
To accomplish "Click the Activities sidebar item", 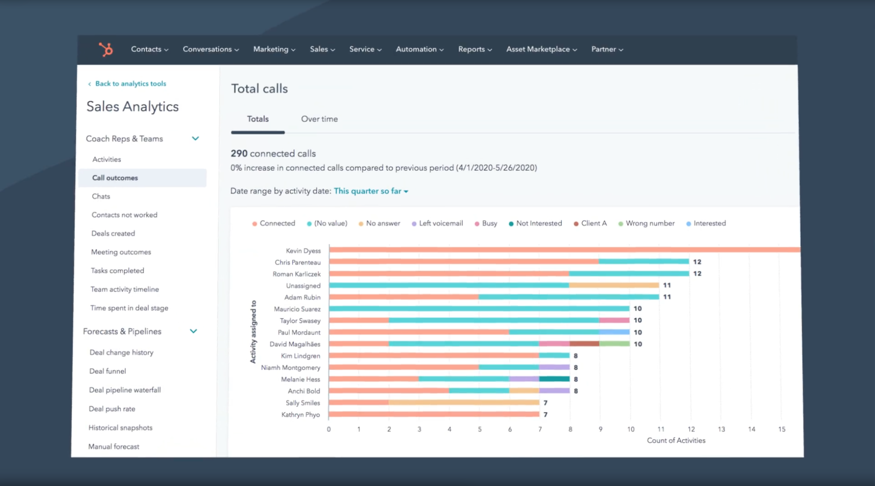I will point(106,159).
